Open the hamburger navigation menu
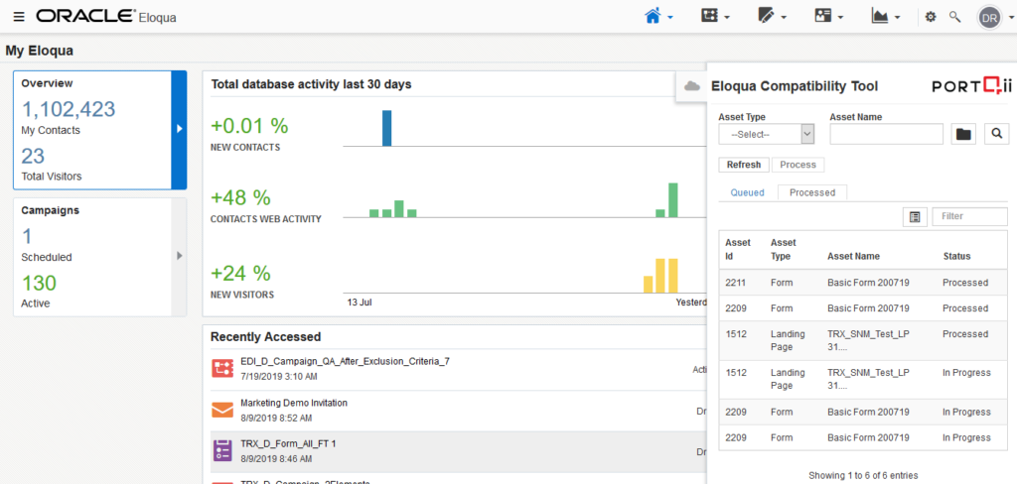The image size is (1017, 484). pos(19,17)
